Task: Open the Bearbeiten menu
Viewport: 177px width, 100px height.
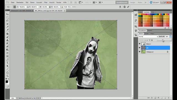Action: (x=20, y=2)
